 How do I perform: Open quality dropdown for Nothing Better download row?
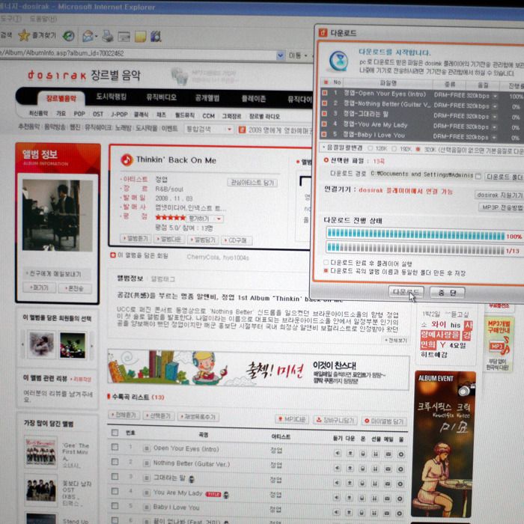495,106
